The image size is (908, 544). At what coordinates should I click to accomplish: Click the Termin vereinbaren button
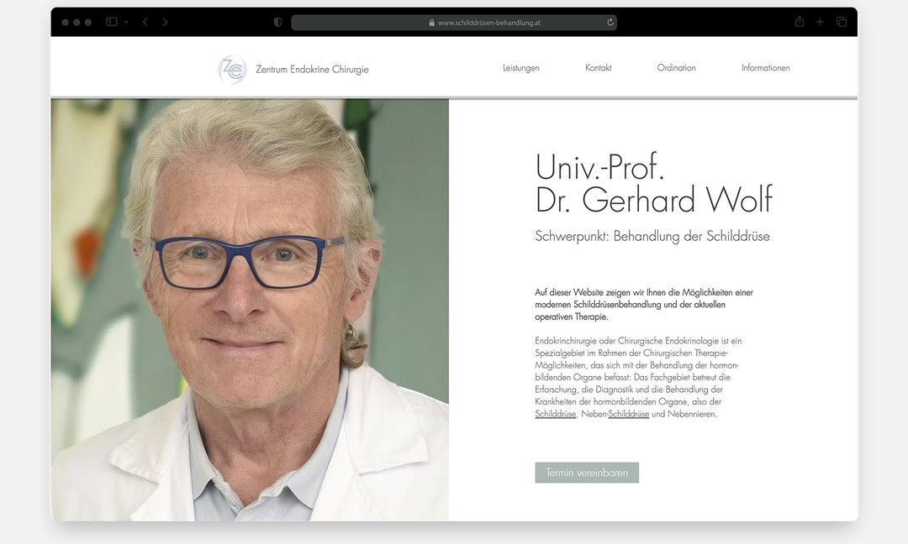(x=587, y=473)
